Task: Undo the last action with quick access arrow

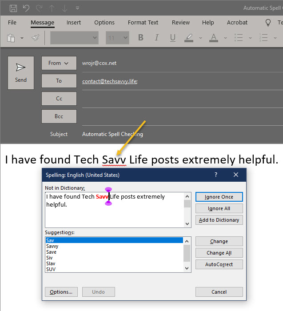Action: click(26, 8)
